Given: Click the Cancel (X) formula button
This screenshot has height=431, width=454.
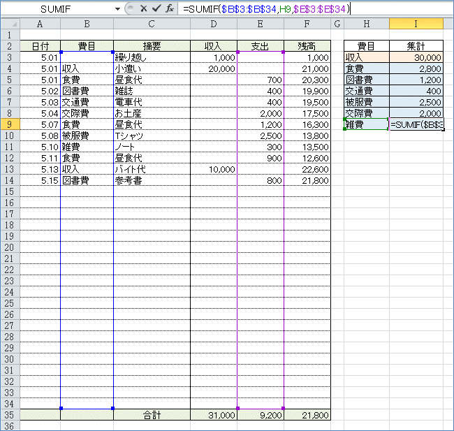Looking at the screenshot, I should [x=143, y=8].
